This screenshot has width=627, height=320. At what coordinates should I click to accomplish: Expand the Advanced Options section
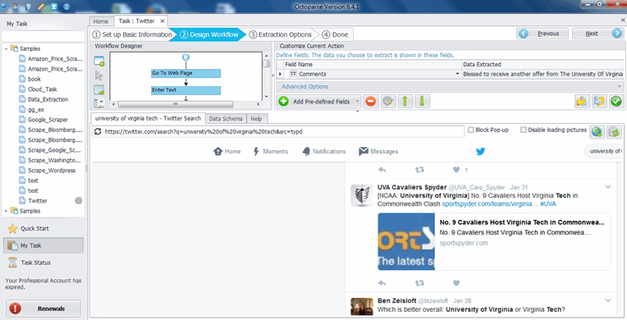click(x=450, y=86)
